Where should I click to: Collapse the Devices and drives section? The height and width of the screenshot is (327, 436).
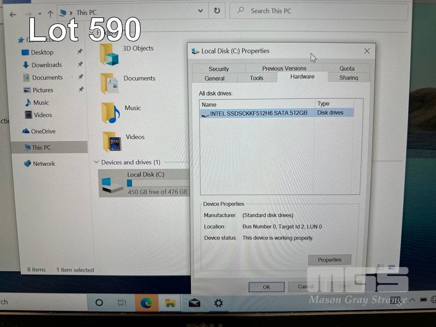tap(96, 162)
